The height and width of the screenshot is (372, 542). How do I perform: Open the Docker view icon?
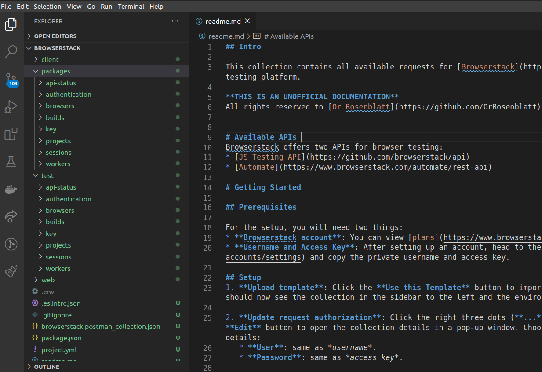[x=11, y=190]
